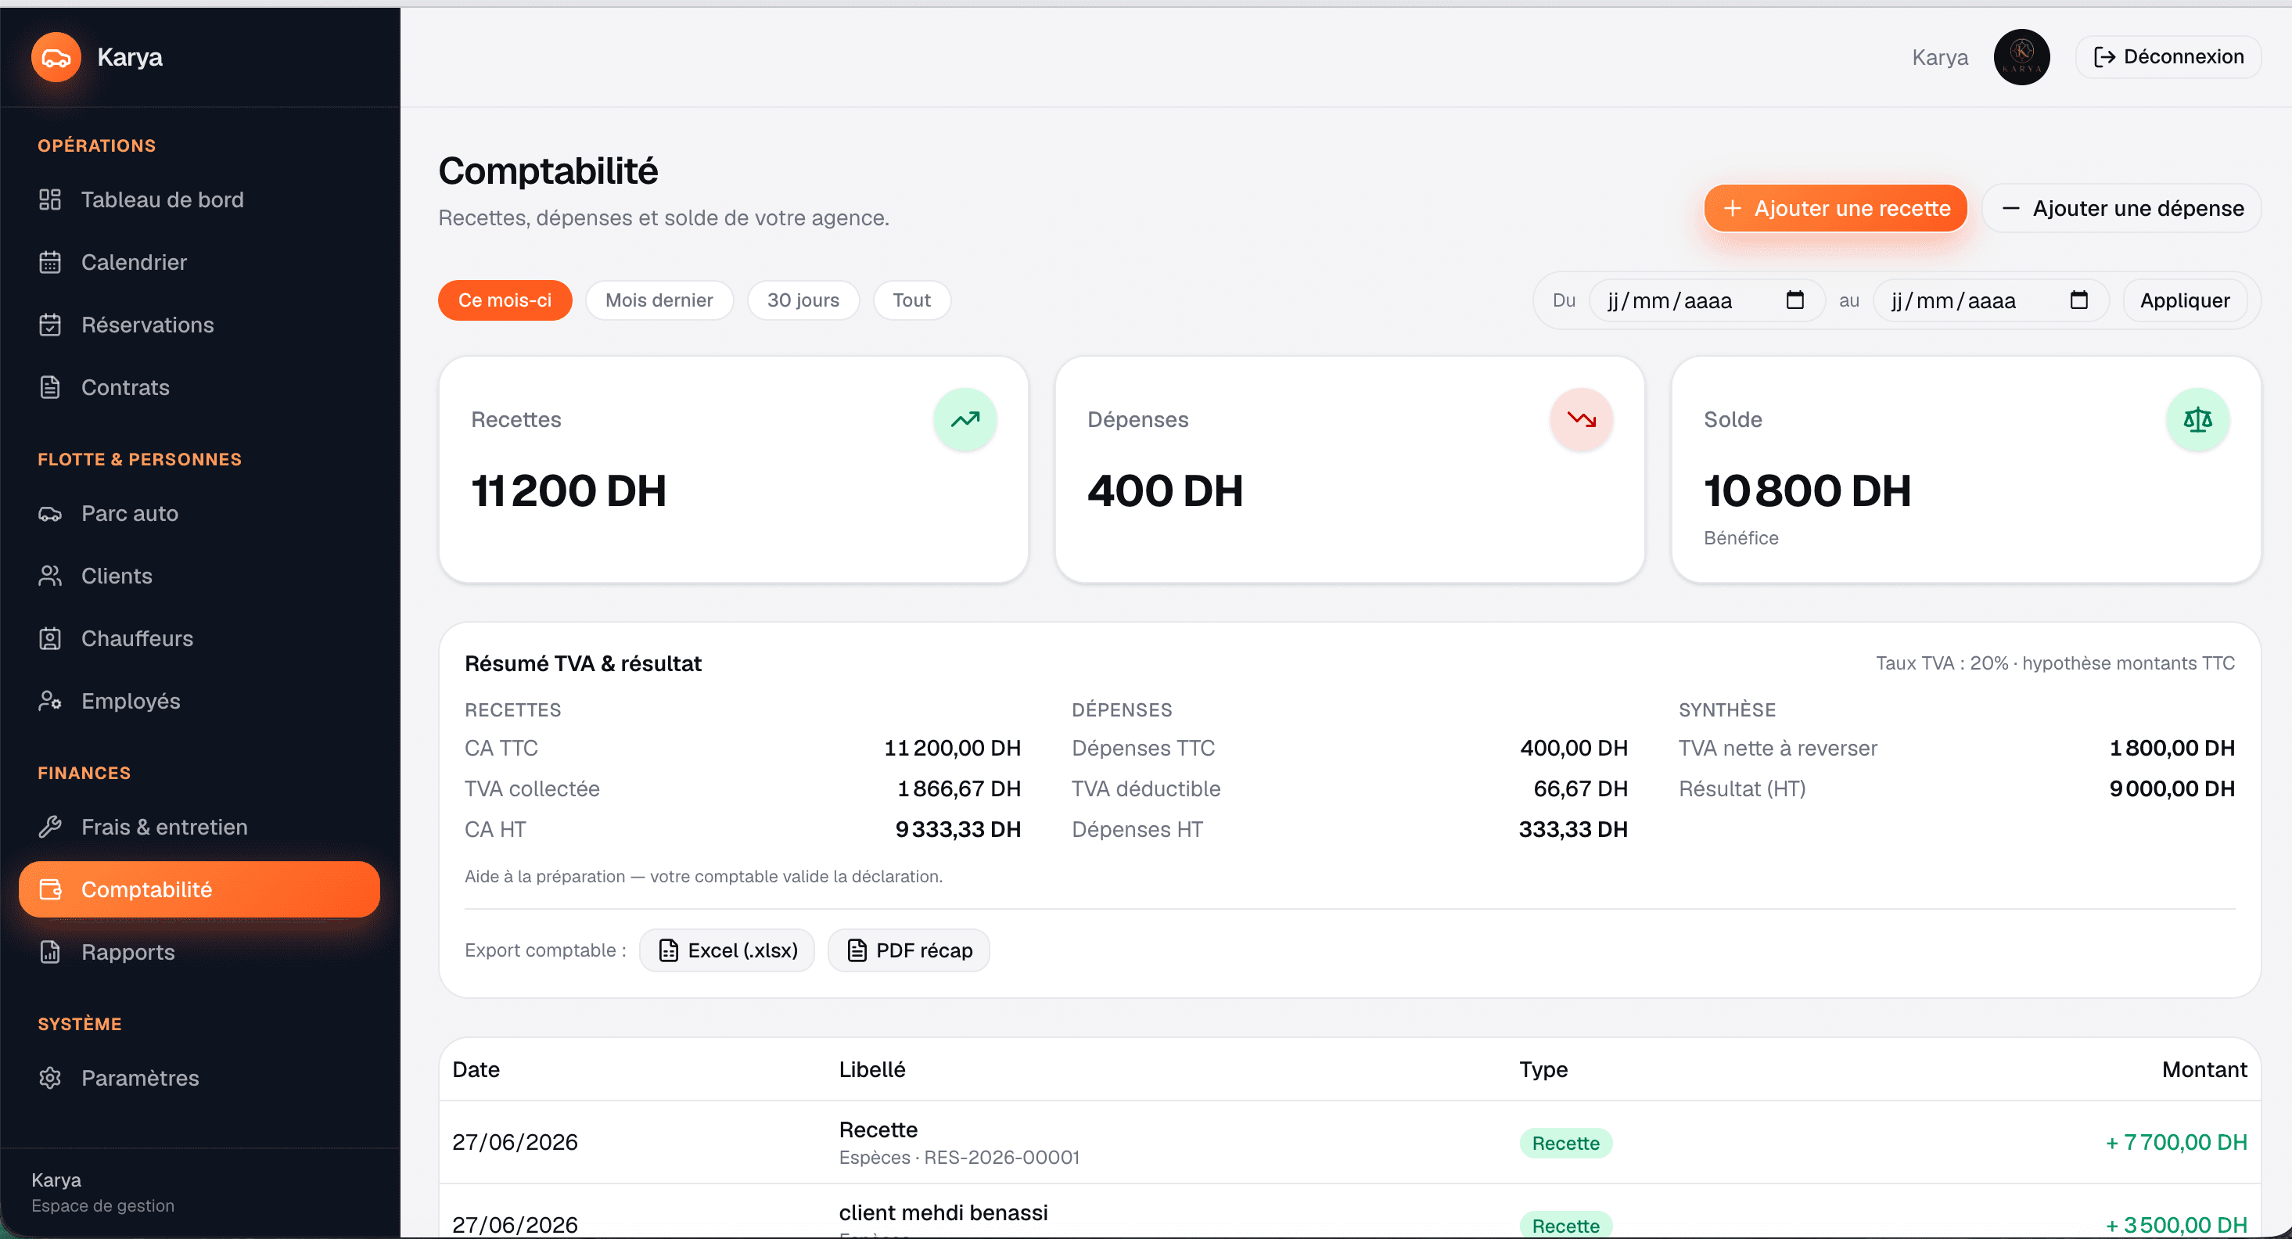Focus the Du start date field
2292x1239 pixels.
[1707, 300]
